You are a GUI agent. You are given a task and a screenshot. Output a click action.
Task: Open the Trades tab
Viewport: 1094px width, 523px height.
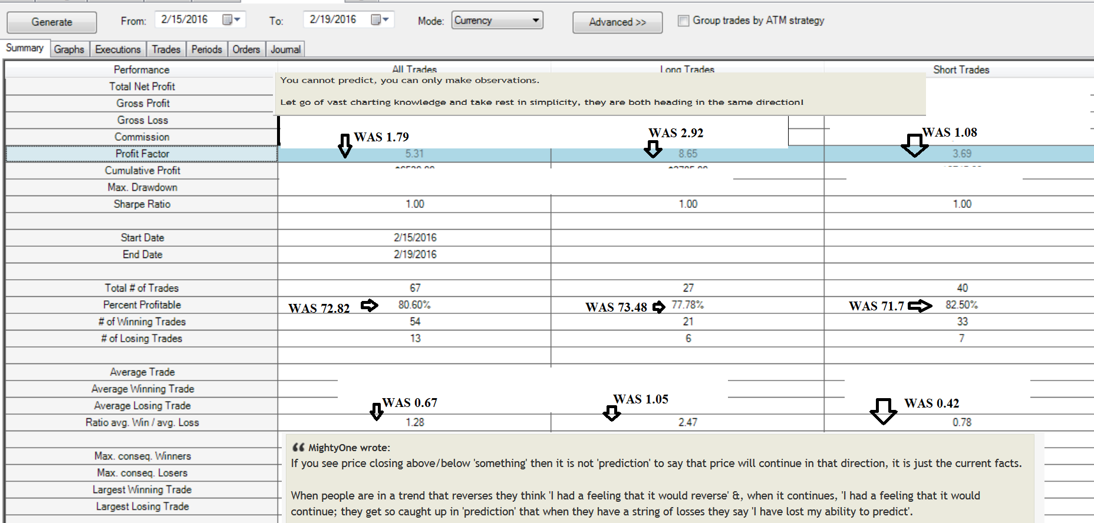pyautogui.click(x=166, y=49)
